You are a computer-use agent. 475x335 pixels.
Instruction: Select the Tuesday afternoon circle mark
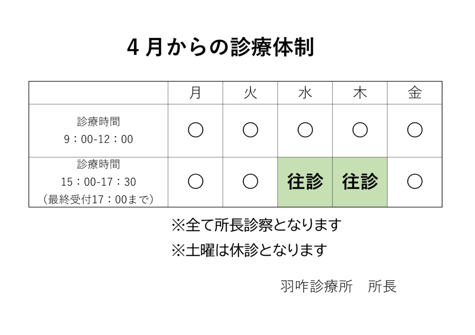(x=250, y=182)
